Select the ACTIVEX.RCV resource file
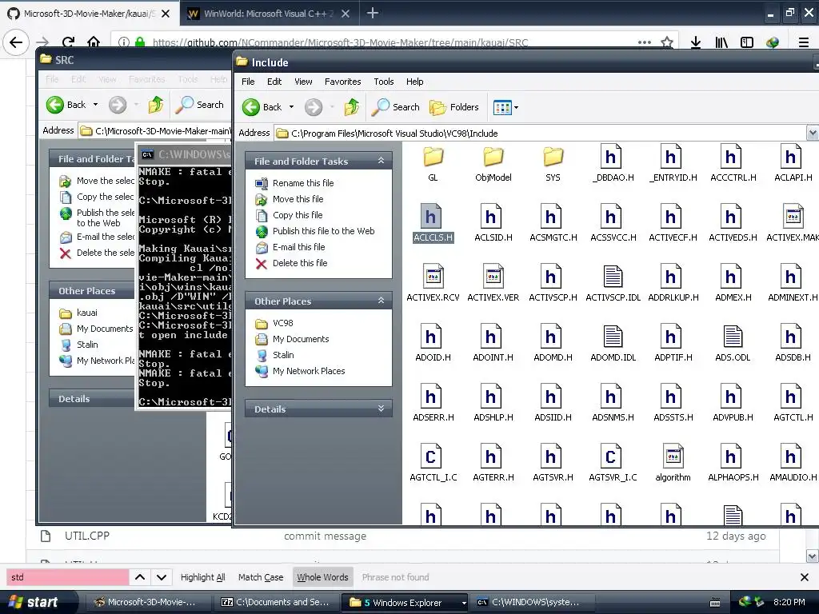The width and height of the screenshot is (819, 614). (433, 283)
